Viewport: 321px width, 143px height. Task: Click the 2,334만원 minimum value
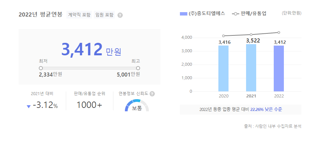[x=50, y=75]
